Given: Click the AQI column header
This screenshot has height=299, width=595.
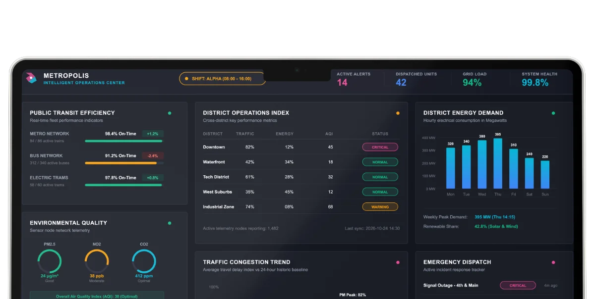Looking at the screenshot, I should [329, 134].
